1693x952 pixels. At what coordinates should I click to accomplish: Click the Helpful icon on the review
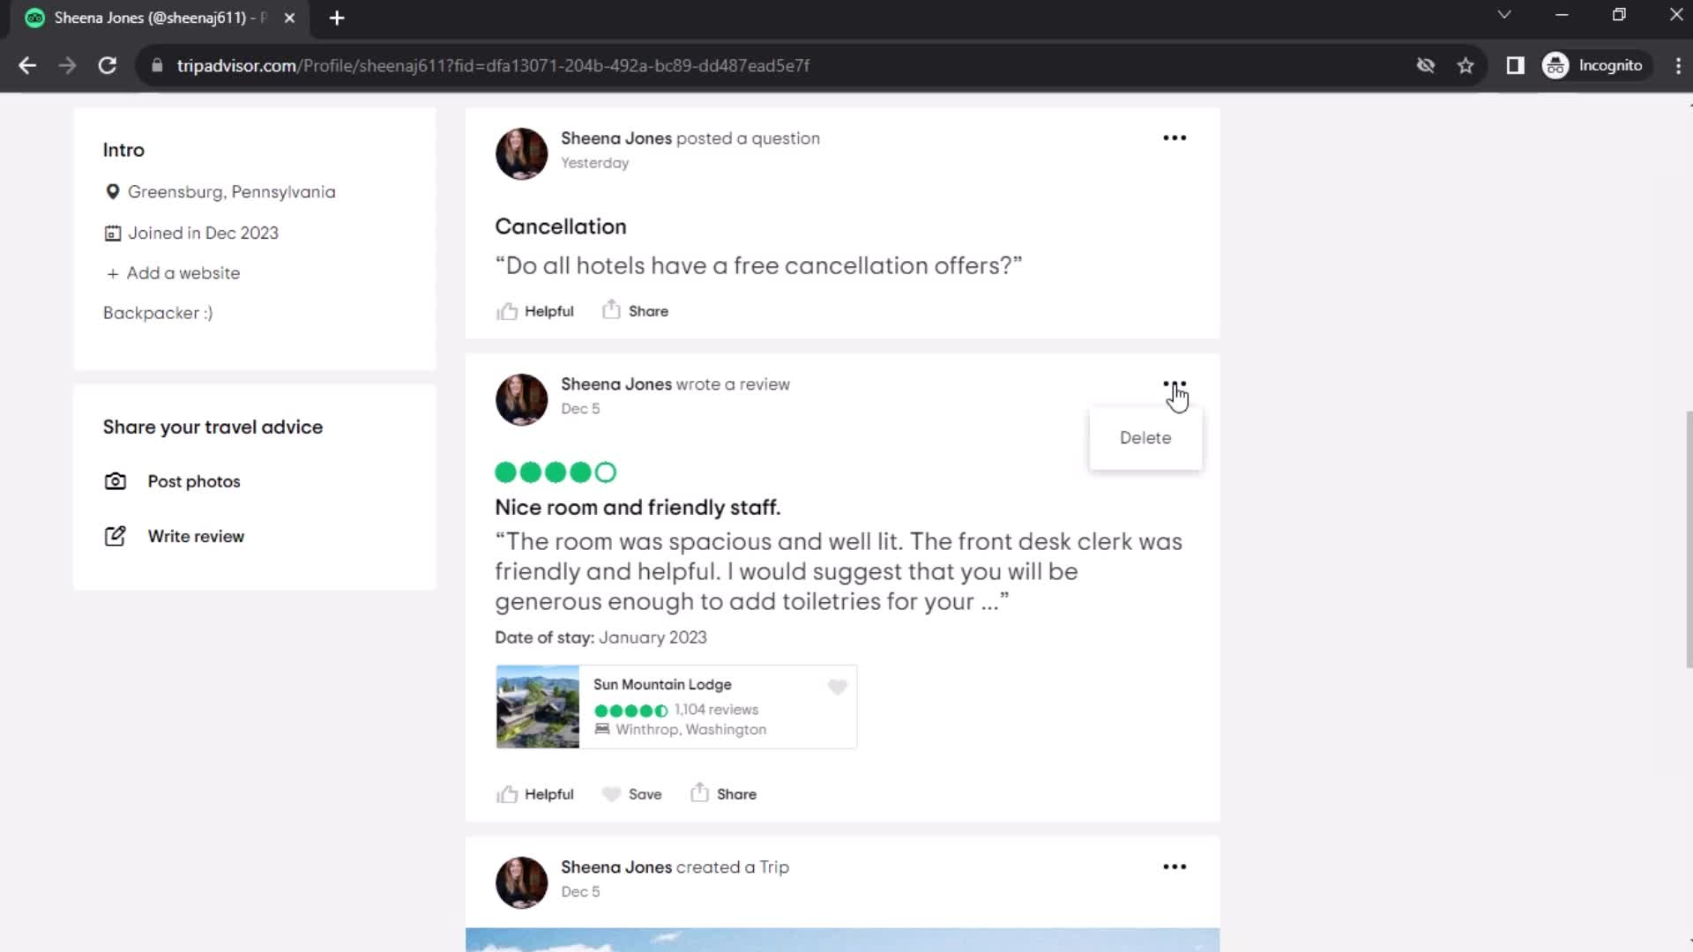click(x=507, y=794)
